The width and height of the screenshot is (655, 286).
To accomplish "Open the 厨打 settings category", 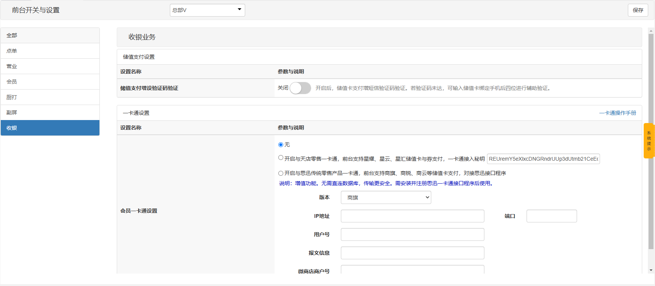I will (50, 97).
